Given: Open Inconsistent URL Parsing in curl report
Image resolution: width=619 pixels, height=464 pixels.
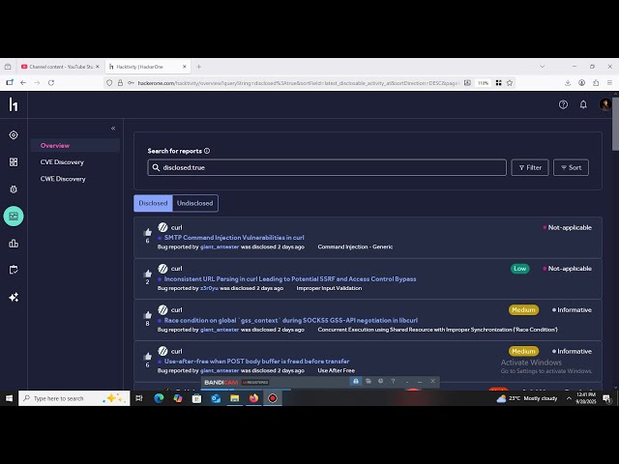Looking at the screenshot, I should pos(290,279).
